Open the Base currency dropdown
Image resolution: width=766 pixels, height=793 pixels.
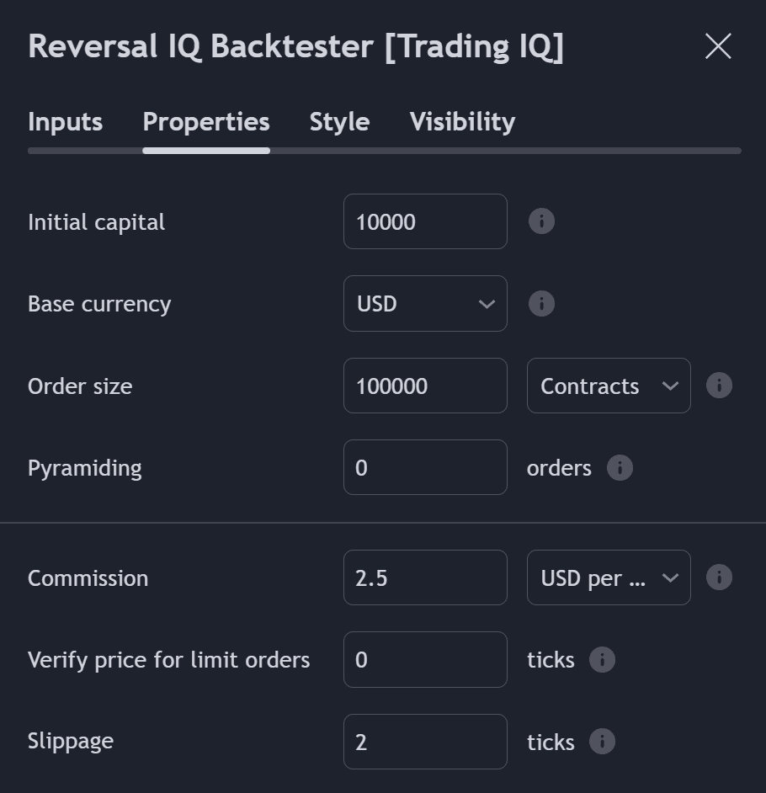point(425,304)
